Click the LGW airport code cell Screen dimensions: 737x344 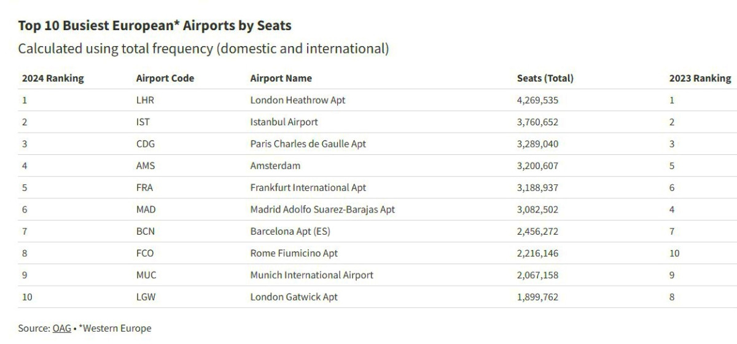tap(146, 297)
